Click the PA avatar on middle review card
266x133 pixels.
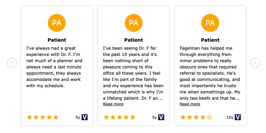[133, 23]
